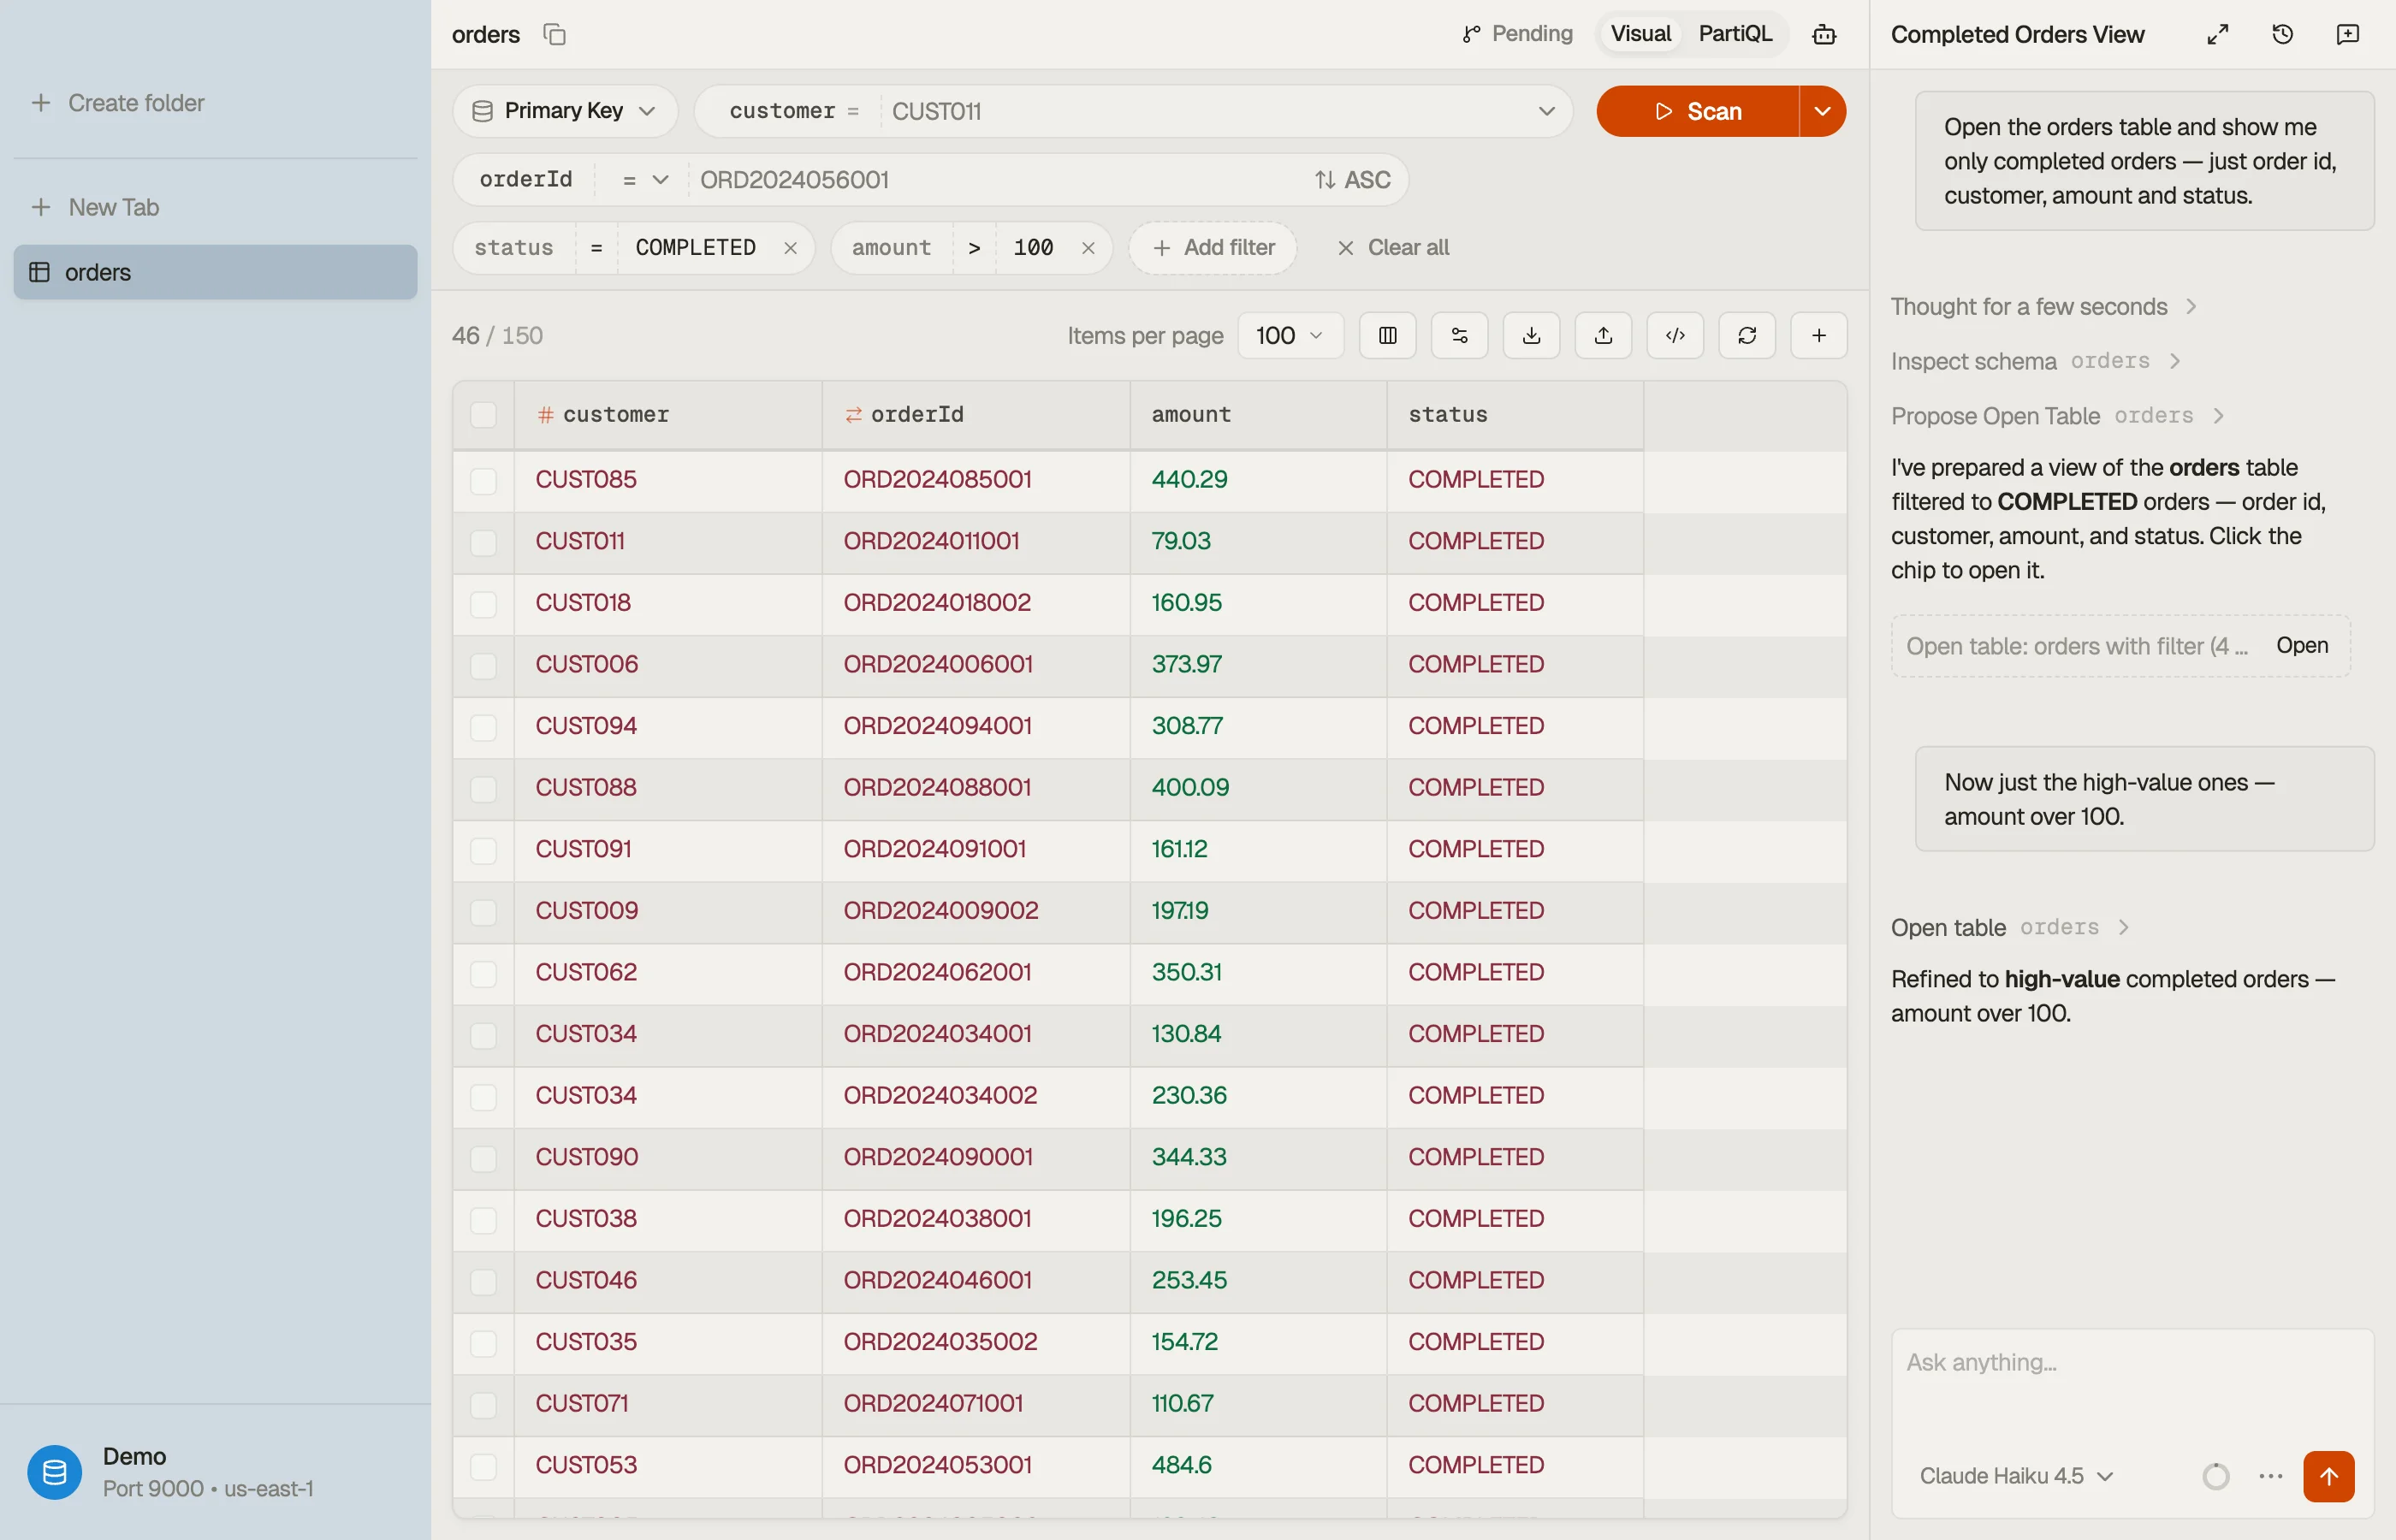Change Items per page dropdown
The image size is (2396, 1540).
point(1290,335)
